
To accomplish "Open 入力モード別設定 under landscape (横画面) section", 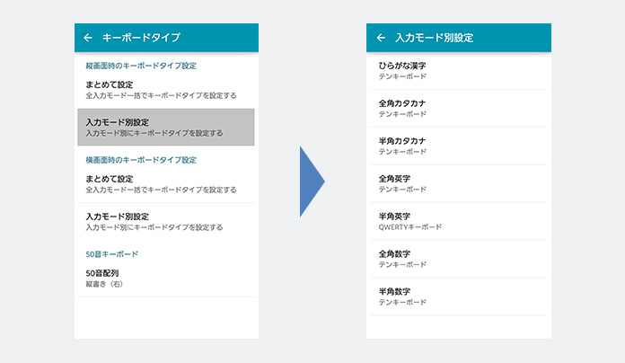I will [x=166, y=221].
